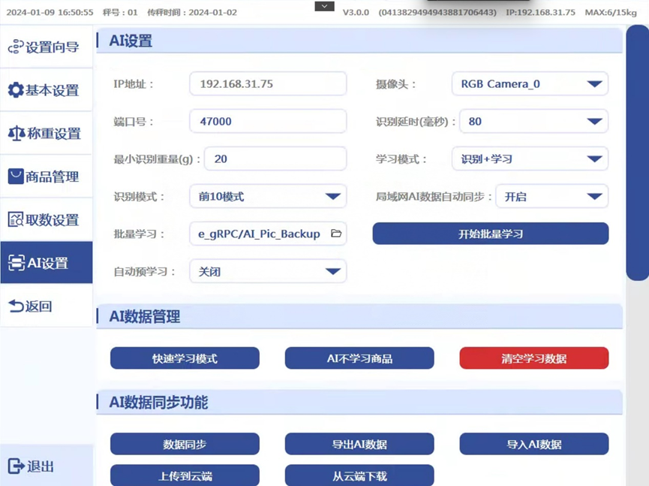This screenshot has height=486, width=649.
Task: Change the LAN AI data auto-sync setting
Action: (x=551, y=197)
